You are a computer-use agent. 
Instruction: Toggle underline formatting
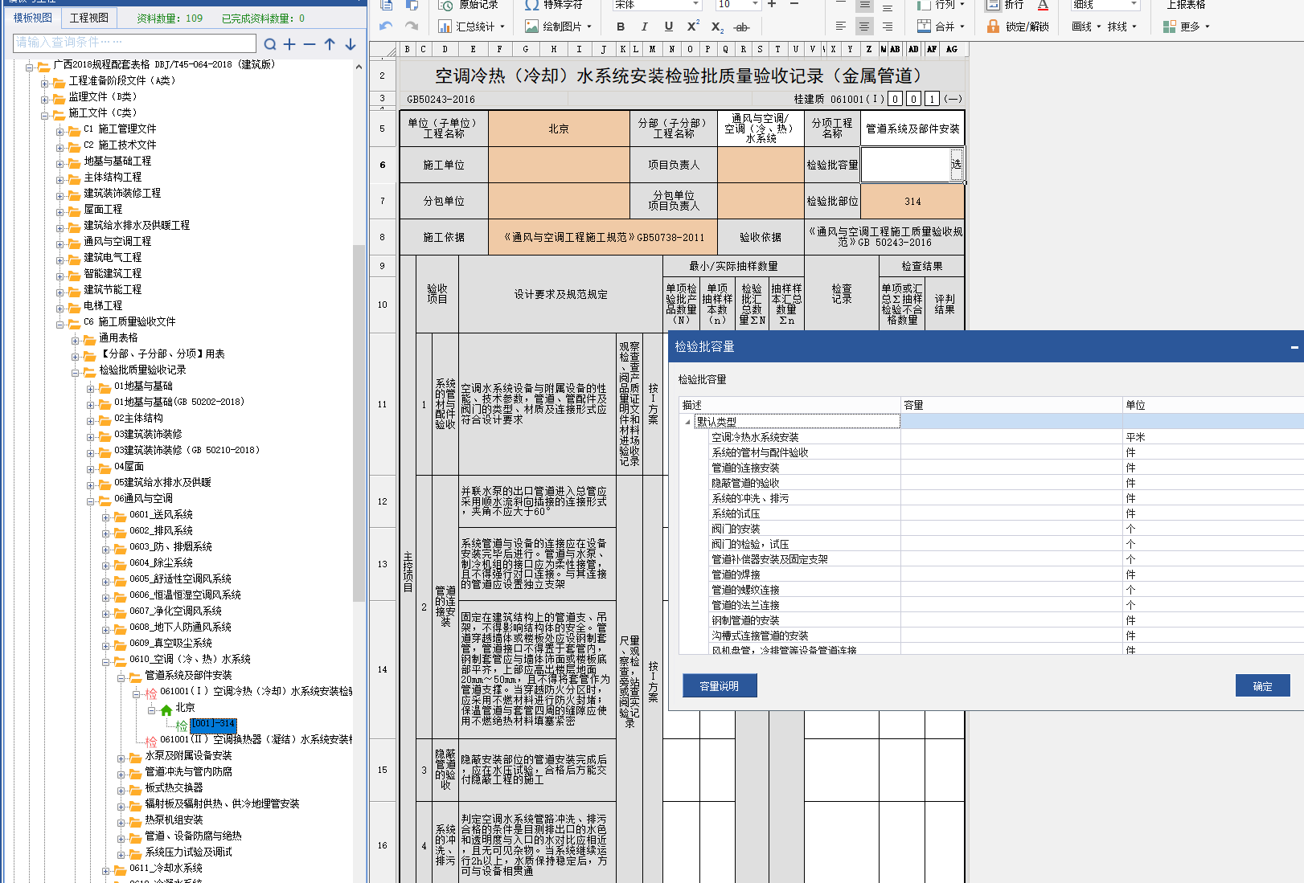coord(668,27)
